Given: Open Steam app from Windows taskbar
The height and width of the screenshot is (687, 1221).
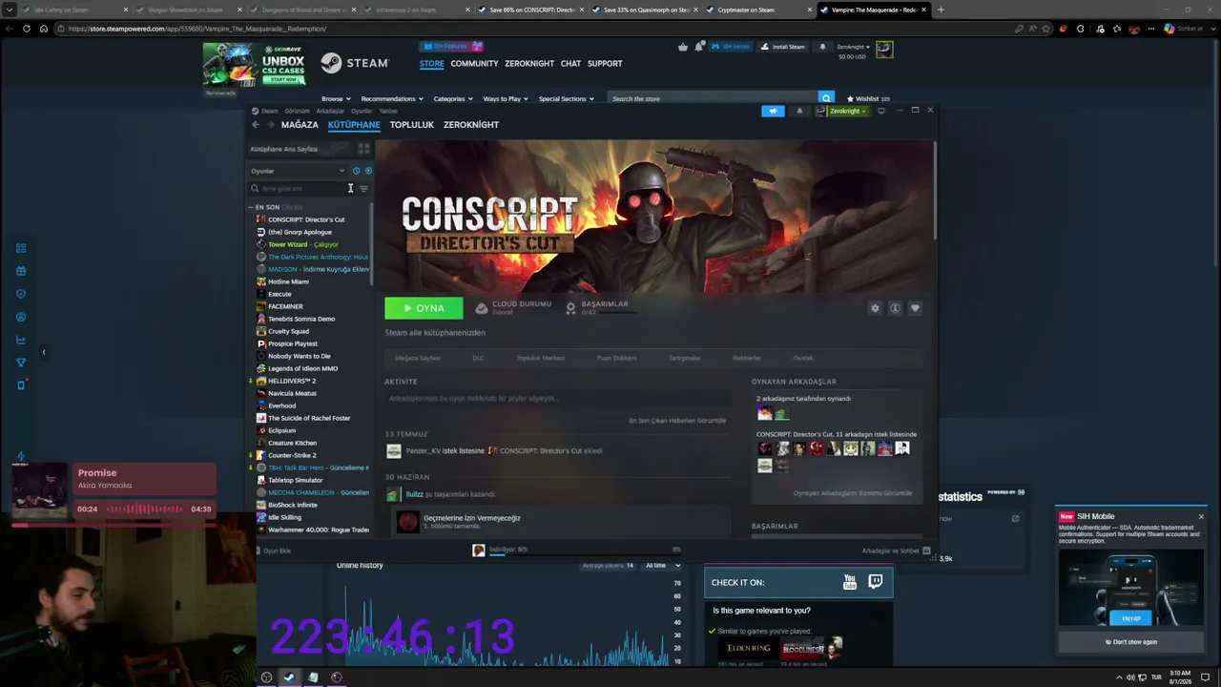Looking at the screenshot, I should [289, 677].
